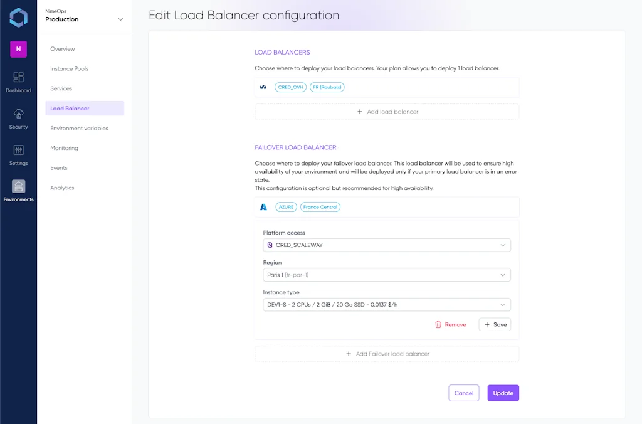Open Settings via the sliders icon

[x=18, y=151]
